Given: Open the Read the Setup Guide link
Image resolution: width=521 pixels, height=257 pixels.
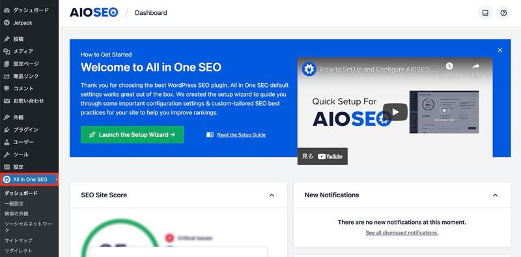Looking at the screenshot, I should click(x=241, y=135).
